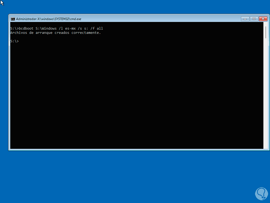Click the Ease of Access speech bubble icon
This screenshot has width=270, height=203.
261,194
